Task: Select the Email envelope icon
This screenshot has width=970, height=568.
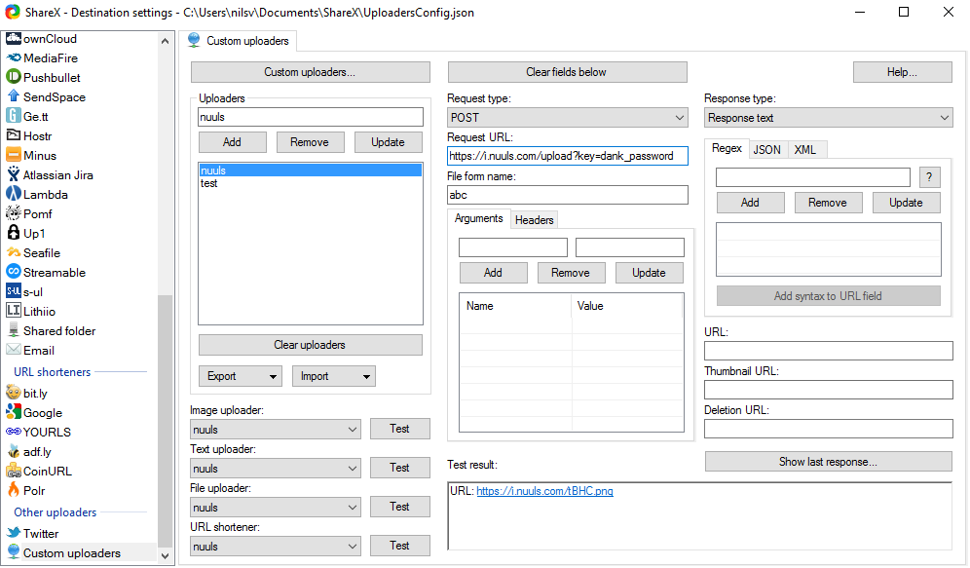Action: pyautogui.click(x=13, y=350)
